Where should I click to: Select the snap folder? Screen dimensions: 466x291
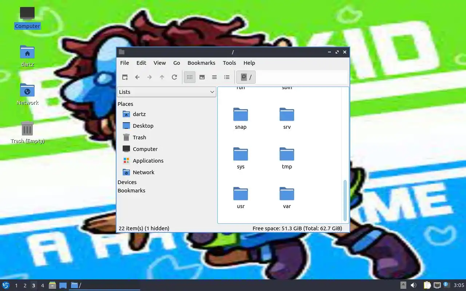tap(241, 119)
